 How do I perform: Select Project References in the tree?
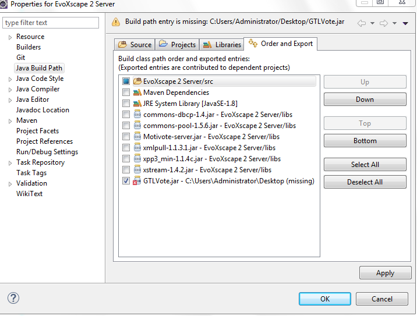click(x=44, y=141)
